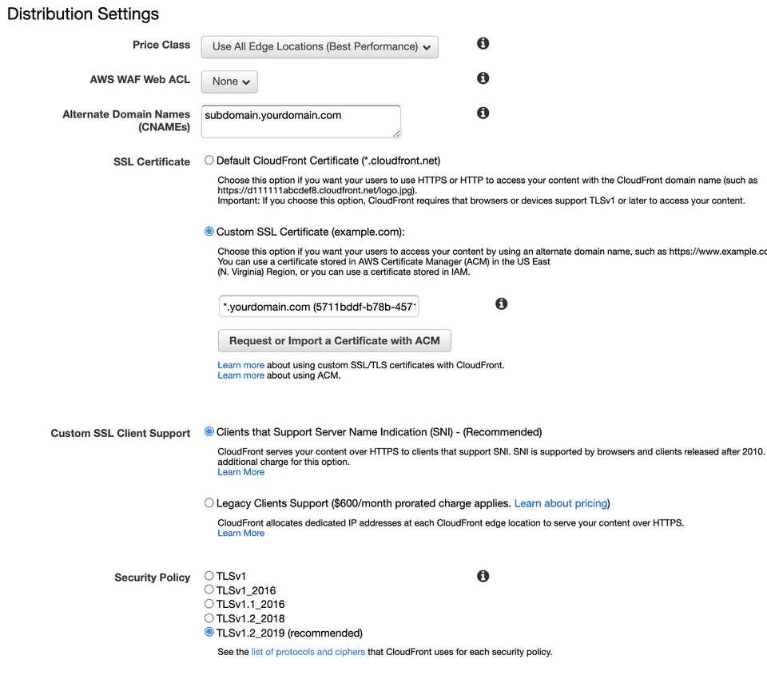Expand the AWS WAF Web ACL dropdown
767x683 pixels.
tap(229, 81)
